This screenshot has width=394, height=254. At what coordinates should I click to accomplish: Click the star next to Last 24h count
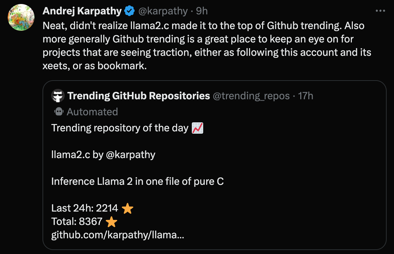(128, 208)
